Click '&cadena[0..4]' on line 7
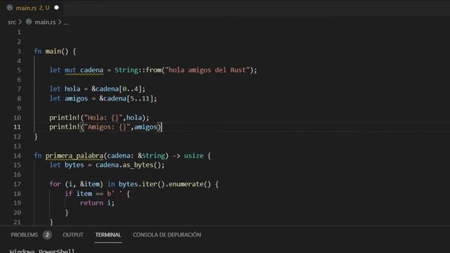This screenshot has width=450, height=253. click(x=117, y=89)
